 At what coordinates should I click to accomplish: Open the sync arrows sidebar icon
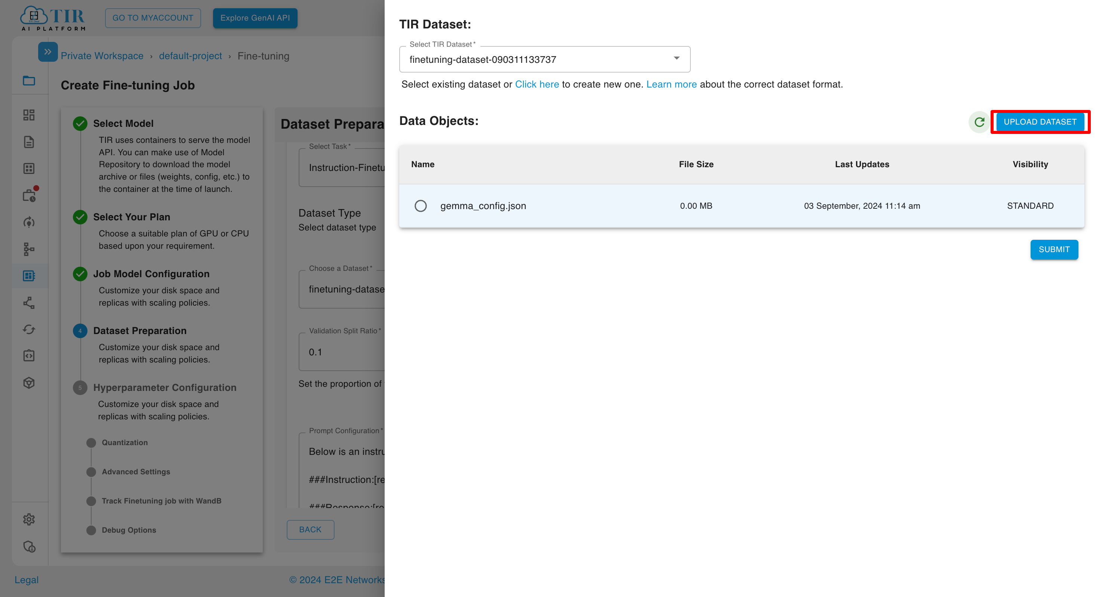pyautogui.click(x=29, y=329)
